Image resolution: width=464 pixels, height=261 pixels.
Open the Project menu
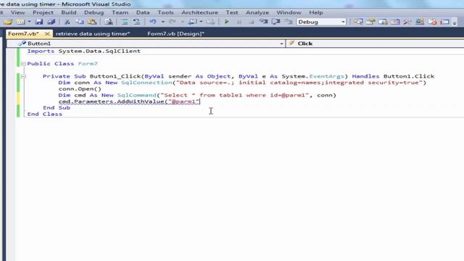43,12
